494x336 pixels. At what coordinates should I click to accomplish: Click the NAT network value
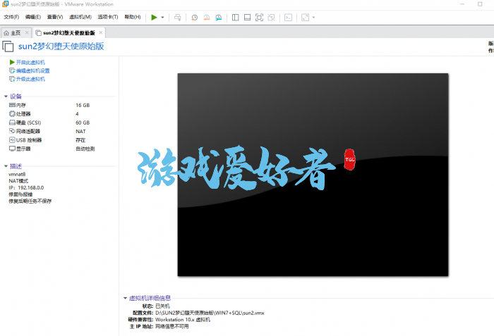[x=80, y=131]
